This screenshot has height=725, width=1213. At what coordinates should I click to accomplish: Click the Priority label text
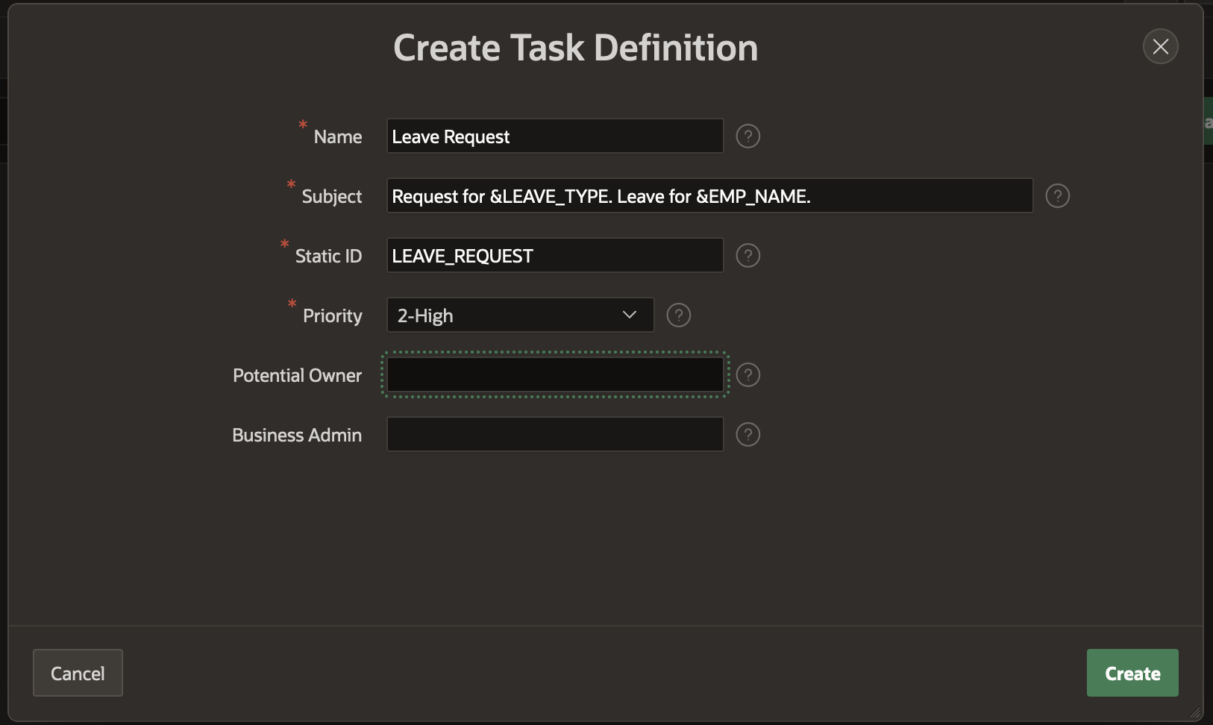pos(332,316)
